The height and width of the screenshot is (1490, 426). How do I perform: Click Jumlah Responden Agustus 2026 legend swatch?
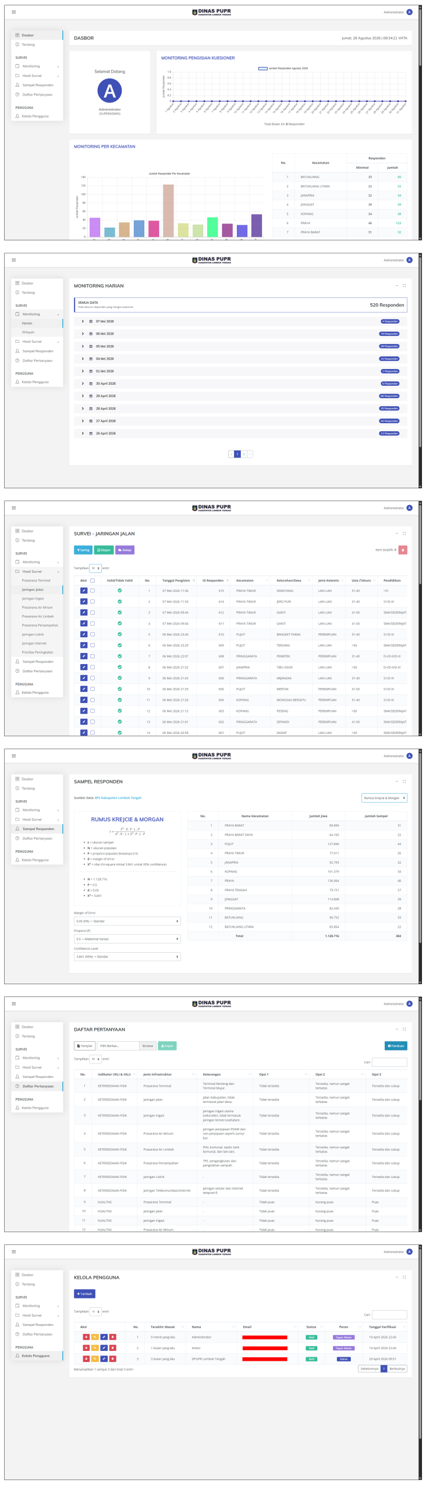click(263, 68)
